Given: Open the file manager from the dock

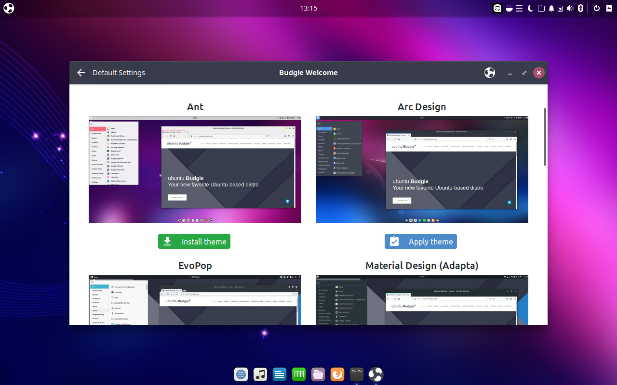Looking at the screenshot, I should [318, 374].
